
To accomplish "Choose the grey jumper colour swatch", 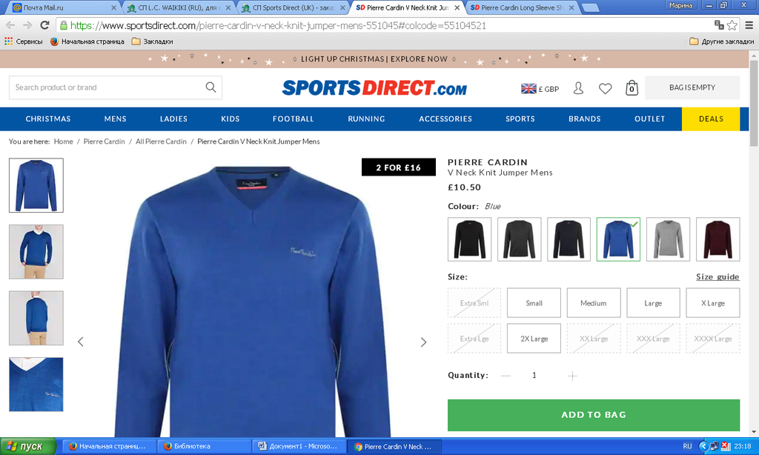I will [668, 239].
